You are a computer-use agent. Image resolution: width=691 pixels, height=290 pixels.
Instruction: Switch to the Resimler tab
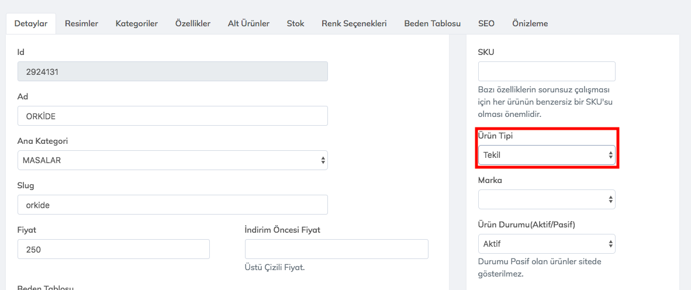click(81, 23)
